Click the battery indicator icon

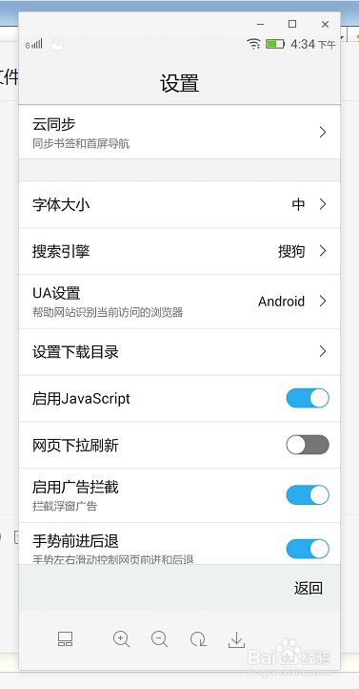[275, 44]
